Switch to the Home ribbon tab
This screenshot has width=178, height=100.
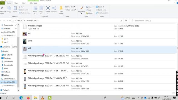[x=9, y=3]
